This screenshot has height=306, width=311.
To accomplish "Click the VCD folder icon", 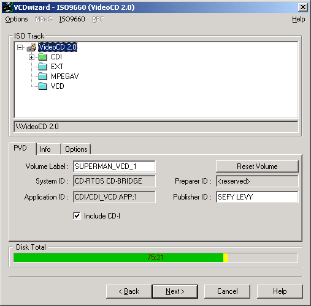I will tap(43, 86).
